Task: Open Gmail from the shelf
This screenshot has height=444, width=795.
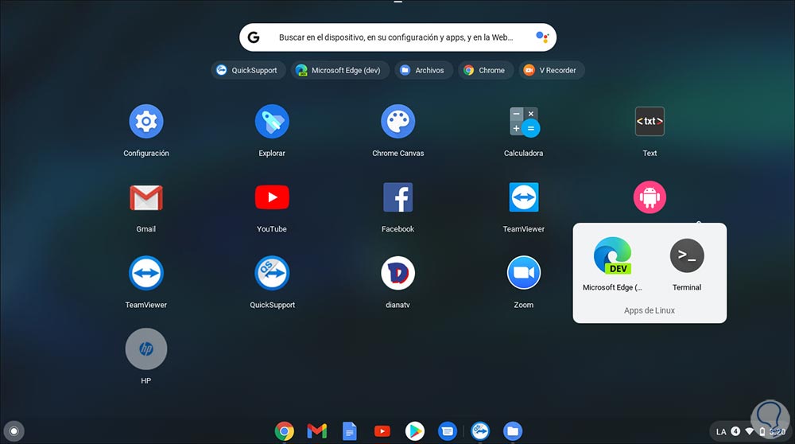Action: (317, 431)
